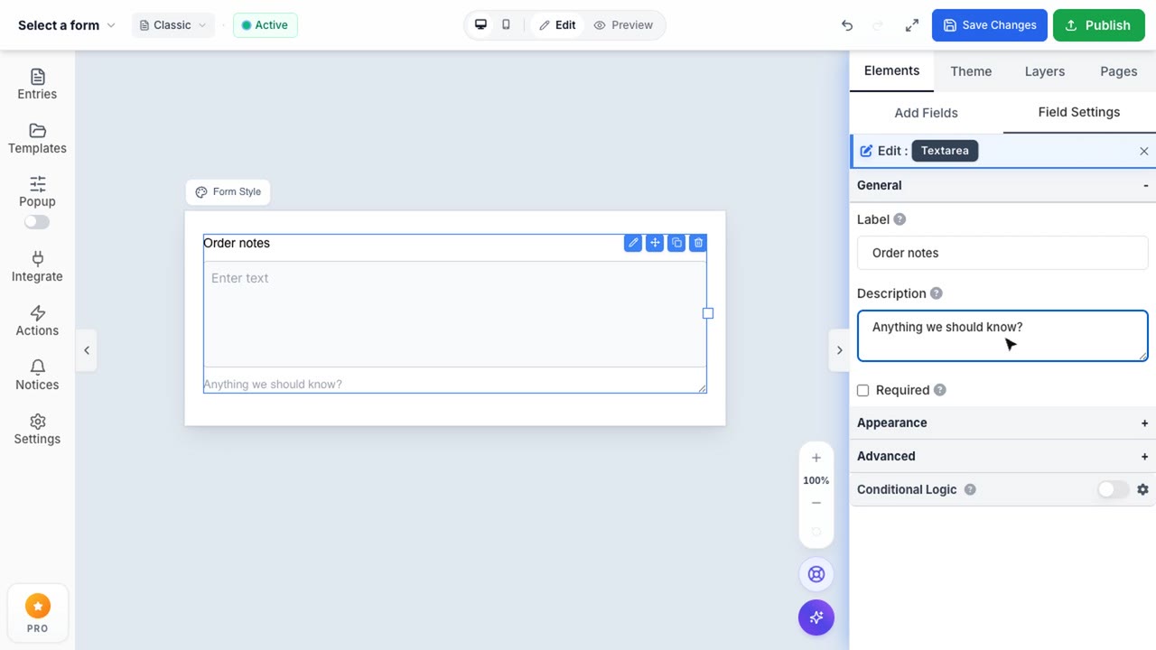The image size is (1156, 650).
Task: Expand the Advanced section
Action: [1002, 456]
